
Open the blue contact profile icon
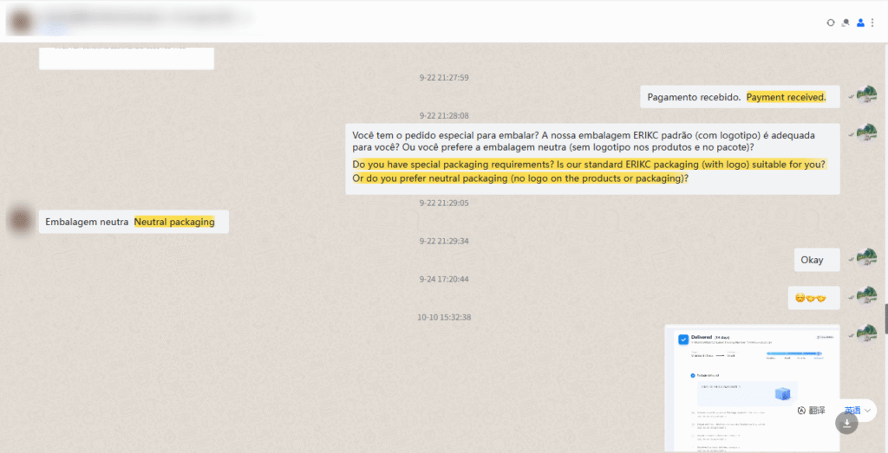(860, 23)
